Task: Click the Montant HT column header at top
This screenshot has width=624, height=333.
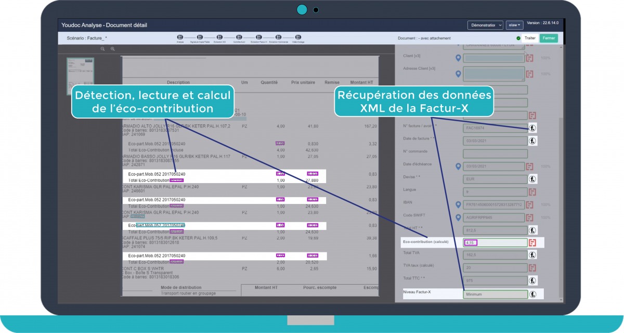Action: coord(361,82)
